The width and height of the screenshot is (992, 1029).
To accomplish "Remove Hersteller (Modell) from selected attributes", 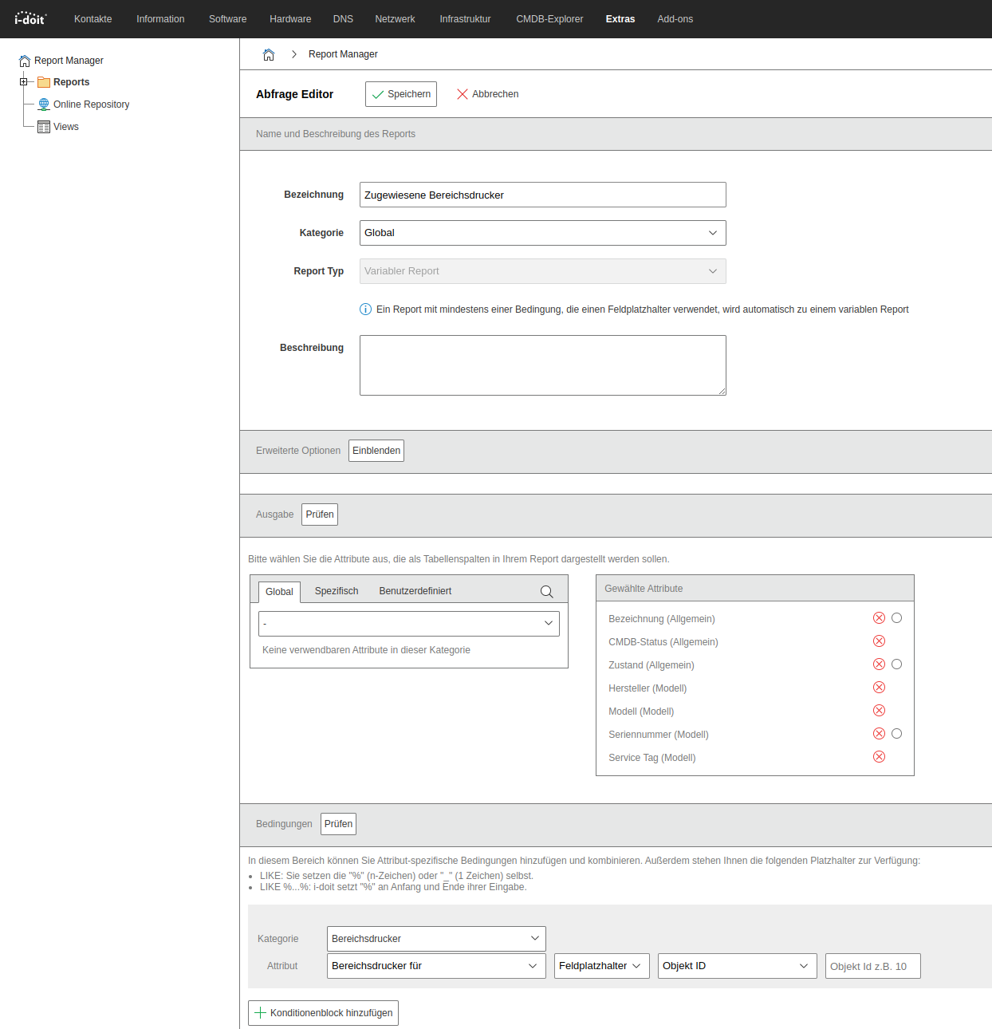I will 879,688.
